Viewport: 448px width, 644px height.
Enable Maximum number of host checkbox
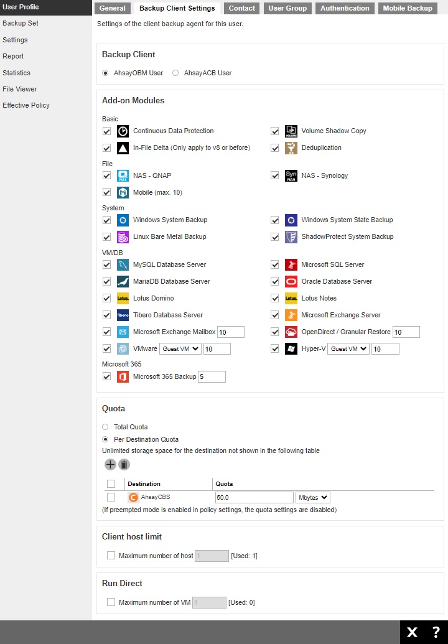point(111,556)
